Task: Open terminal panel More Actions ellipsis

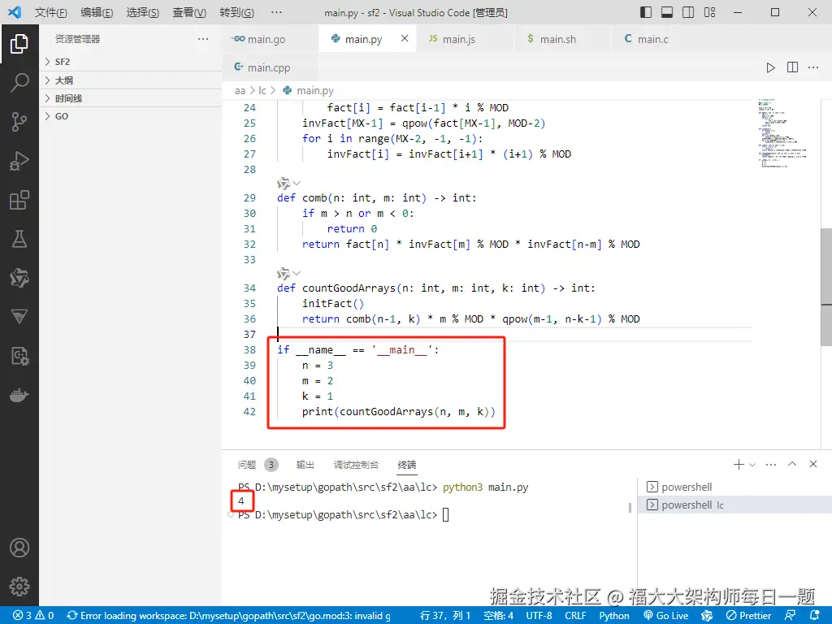Action: click(x=771, y=464)
